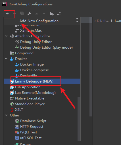Screen dimensions: 121x145
Task: Click the move configuration down arrow
Action: (44, 14)
